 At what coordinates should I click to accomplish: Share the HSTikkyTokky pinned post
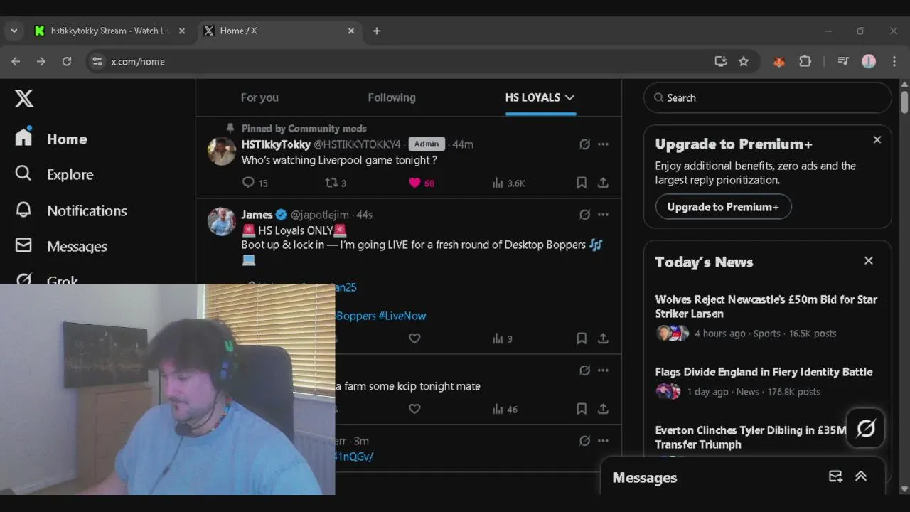603,183
